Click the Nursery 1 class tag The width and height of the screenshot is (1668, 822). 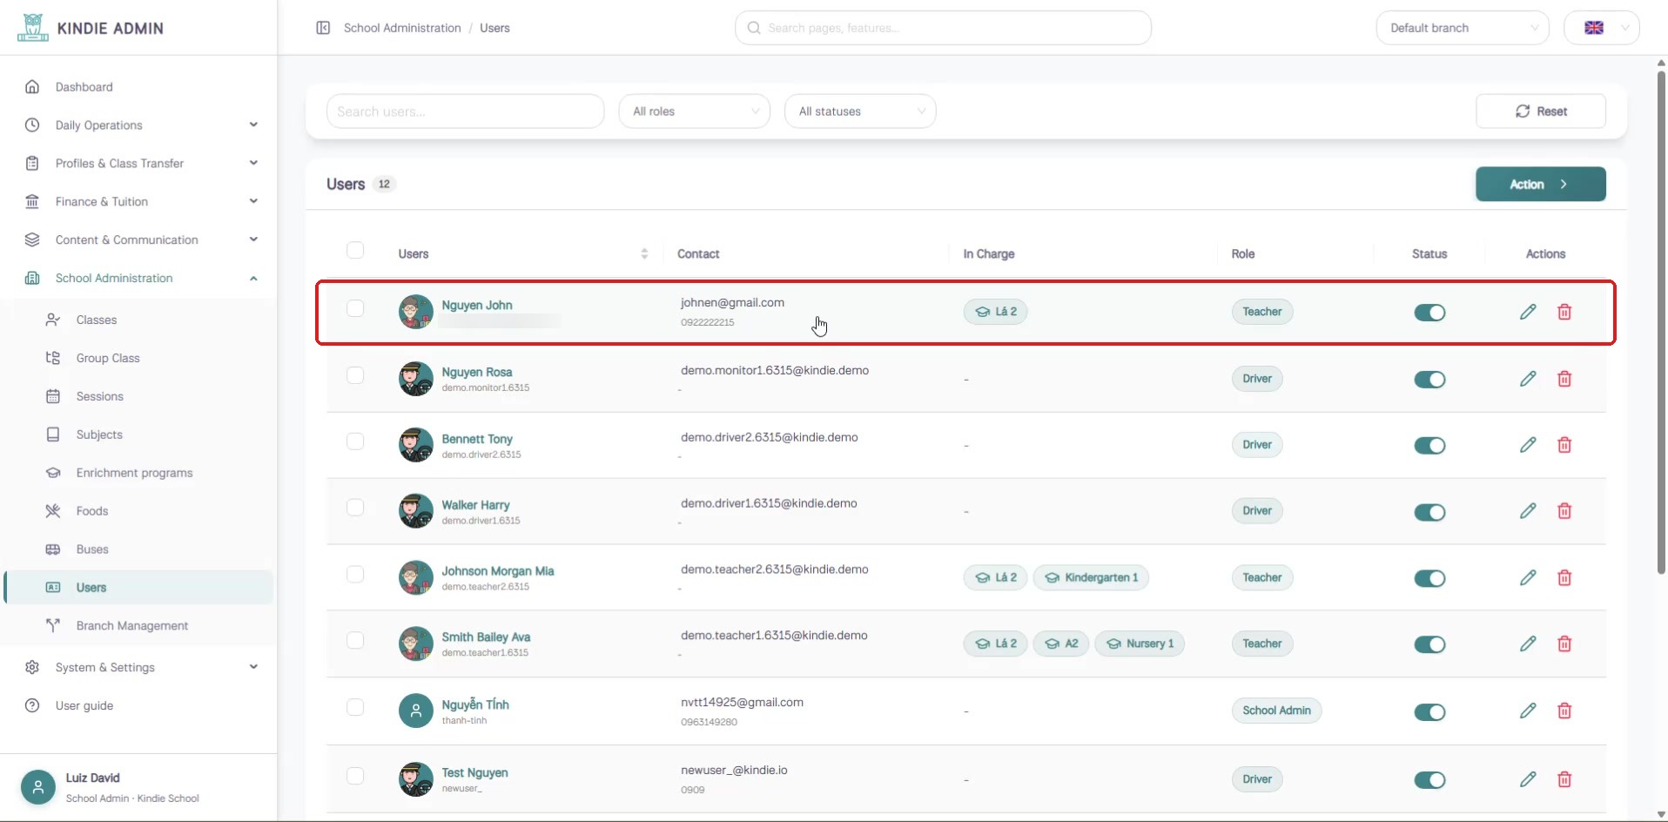(x=1140, y=643)
